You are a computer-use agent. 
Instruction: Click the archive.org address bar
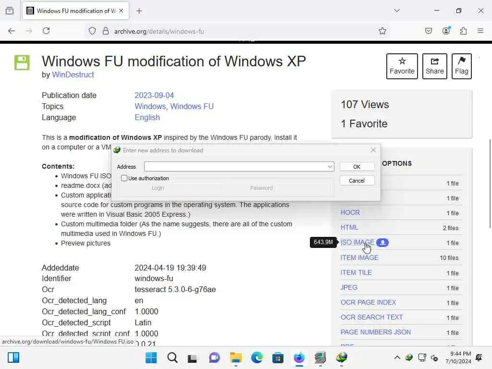237,31
